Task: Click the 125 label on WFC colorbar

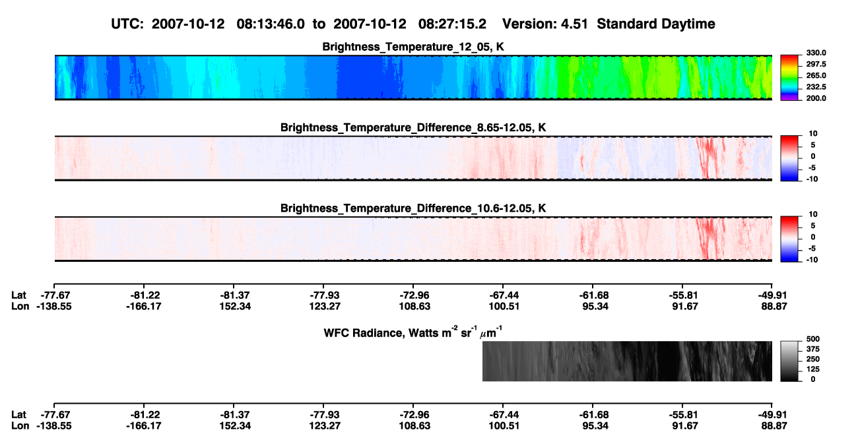Action: click(812, 369)
